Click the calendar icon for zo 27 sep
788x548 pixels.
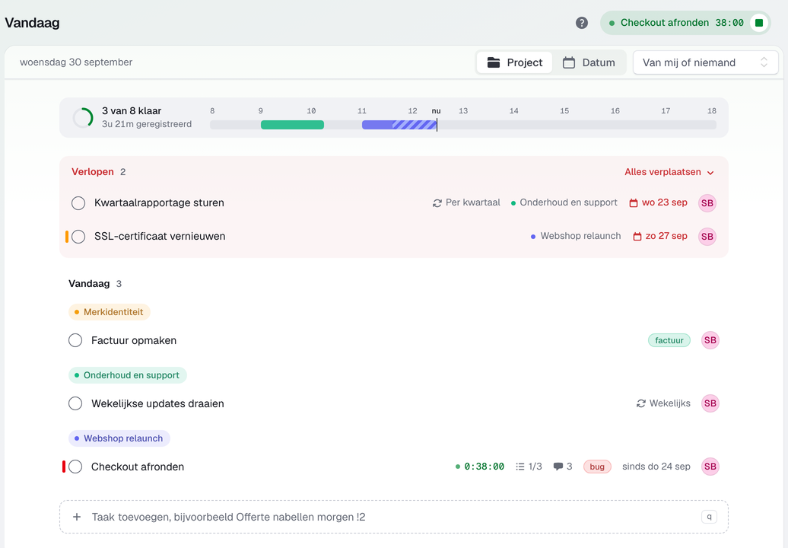tap(637, 236)
